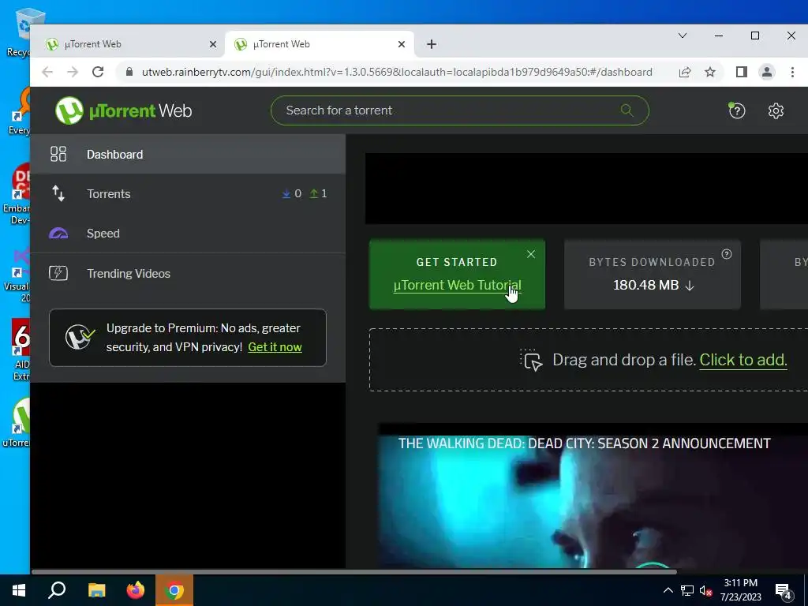
Task: Click the search magnifier icon in torrent search
Action: point(627,110)
